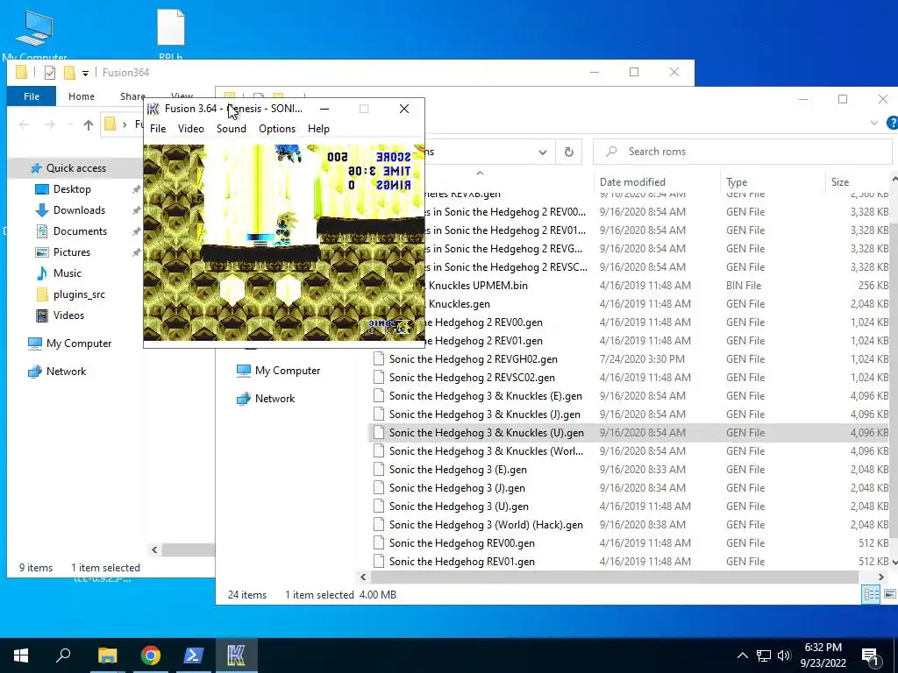Open File tab in Fusion364 Explorer window
This screenshot has width=898, height=673.
pyautogui.click(x=32, y=96)
